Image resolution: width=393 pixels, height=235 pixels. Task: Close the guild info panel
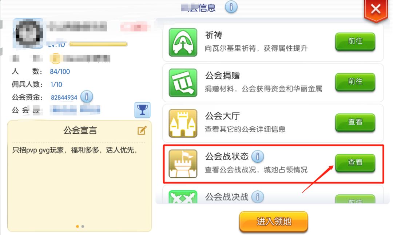(x=376, y=9)
